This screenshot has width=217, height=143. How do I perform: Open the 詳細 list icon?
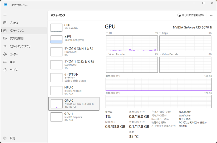tap(5, 62)
